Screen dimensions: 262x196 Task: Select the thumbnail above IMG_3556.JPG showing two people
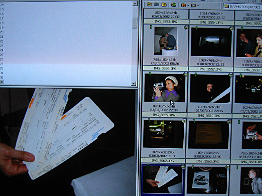point(166,41)
